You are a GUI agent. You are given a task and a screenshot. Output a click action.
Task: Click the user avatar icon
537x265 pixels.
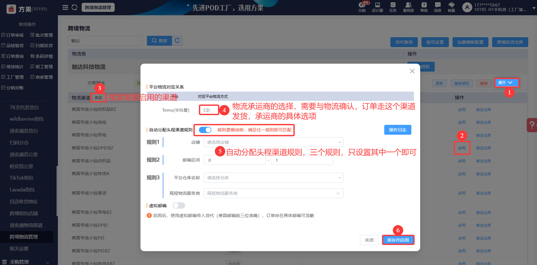467,7
